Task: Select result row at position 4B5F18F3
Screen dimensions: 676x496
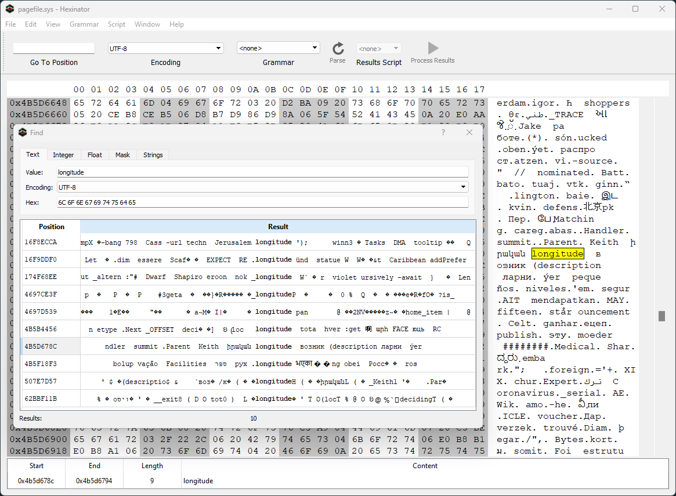Action: [249, 364]
